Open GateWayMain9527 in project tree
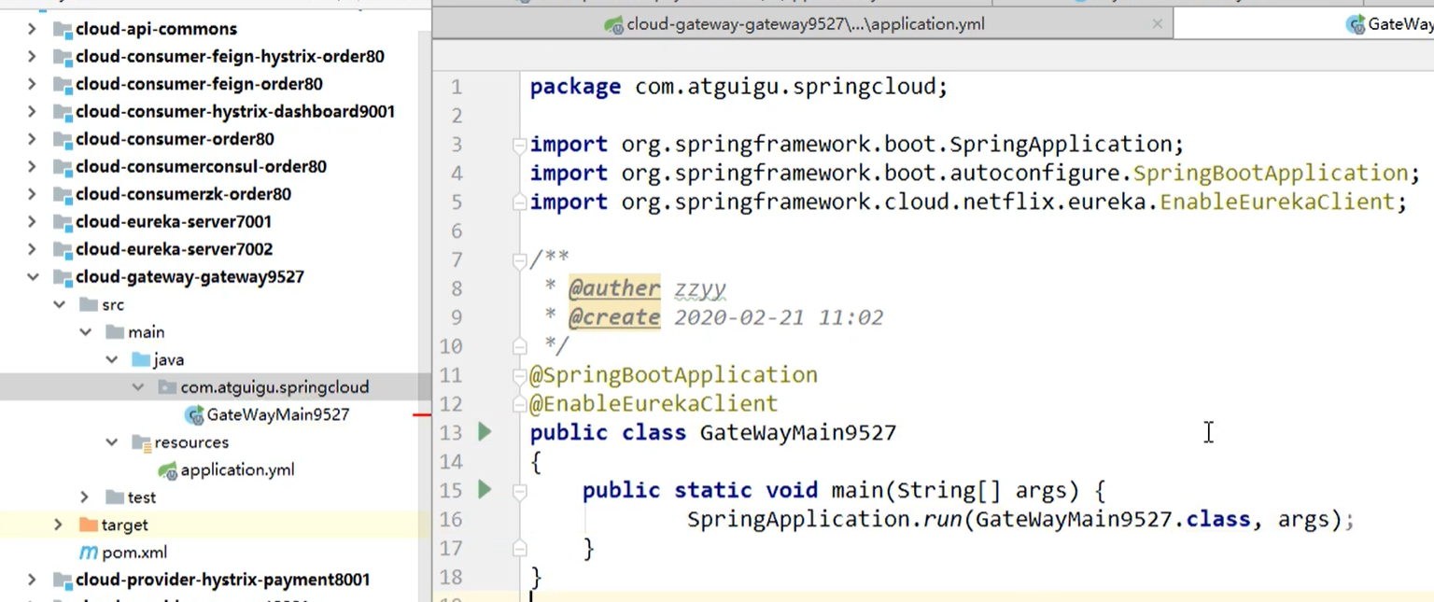The image size is (1434, 602). tap(278, 414)
